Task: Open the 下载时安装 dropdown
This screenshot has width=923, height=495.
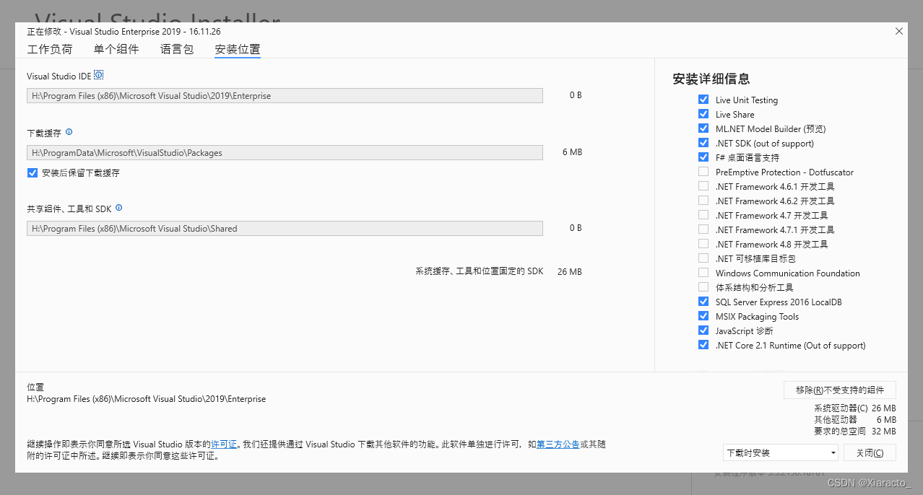Action: (x=780, y=452)
